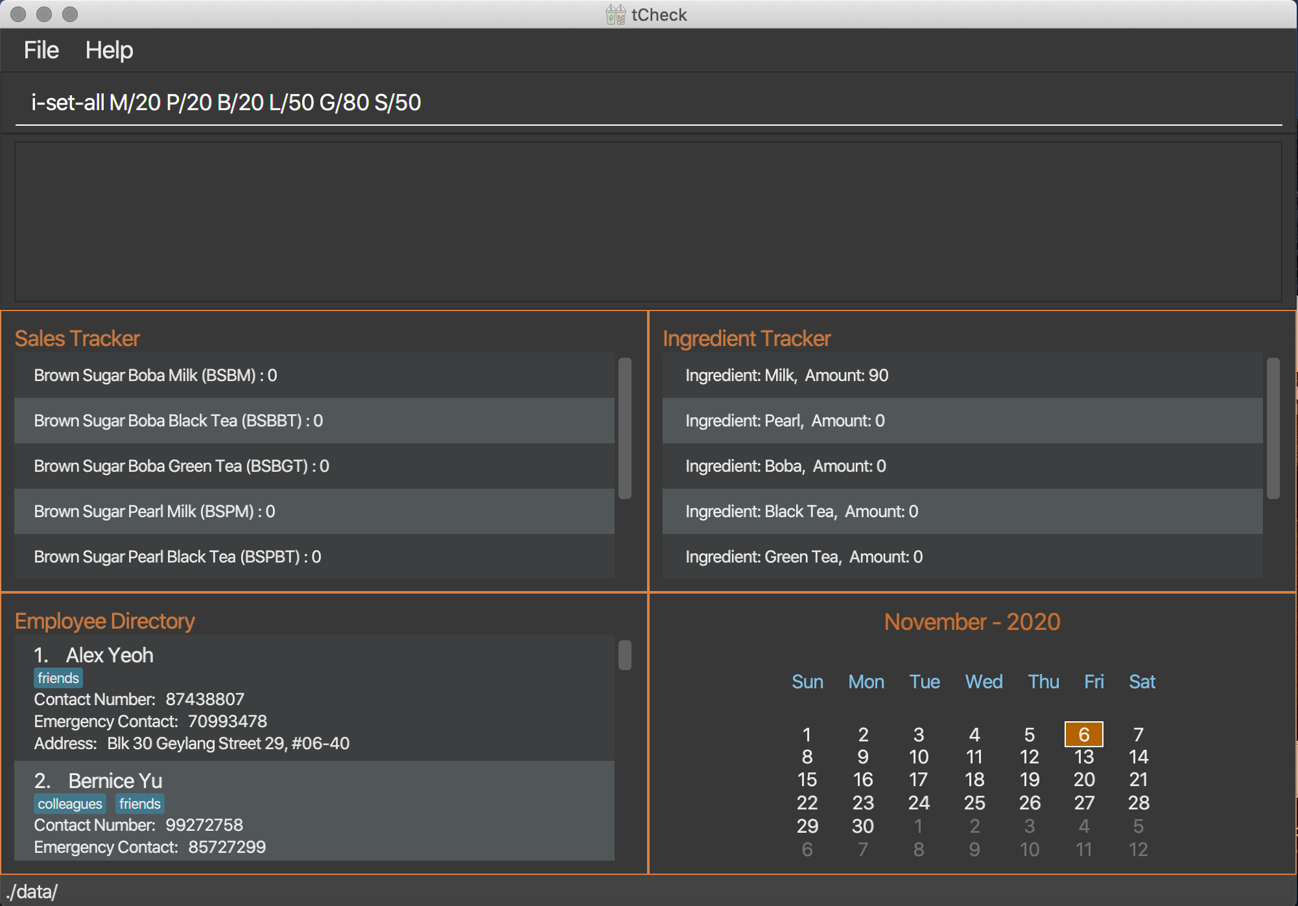Open the Help menu
1298x906 pixels.
click(109, 50)
